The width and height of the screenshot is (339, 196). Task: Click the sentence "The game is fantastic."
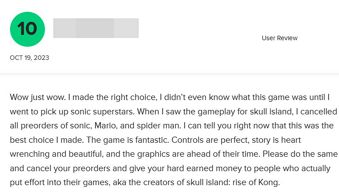pyautogui.click(x=123, y=140)
